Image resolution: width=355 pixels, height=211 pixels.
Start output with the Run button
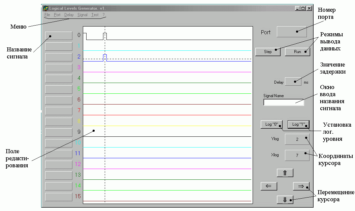pos(297,52)
